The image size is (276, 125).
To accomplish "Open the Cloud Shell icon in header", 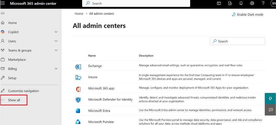I will 219,3.
